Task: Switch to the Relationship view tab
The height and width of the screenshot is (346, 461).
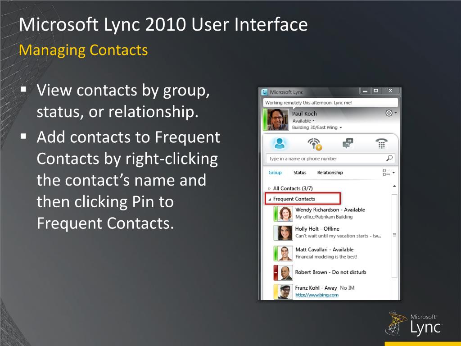Action: tap(330, 173)
